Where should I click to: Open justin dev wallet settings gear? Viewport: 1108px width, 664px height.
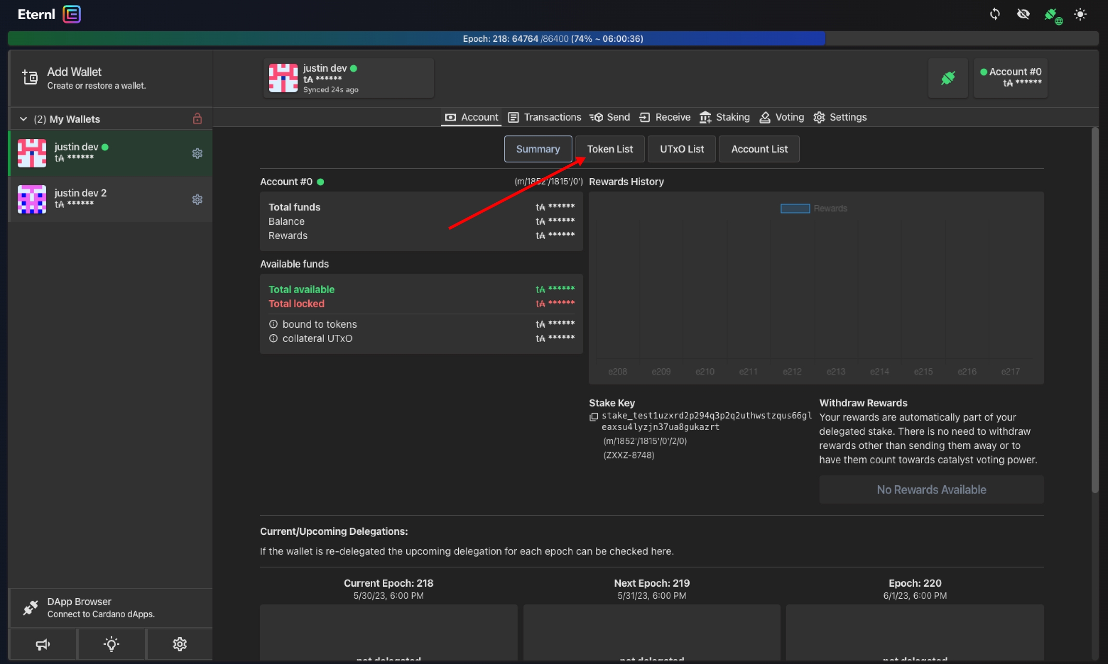point(197,153)
